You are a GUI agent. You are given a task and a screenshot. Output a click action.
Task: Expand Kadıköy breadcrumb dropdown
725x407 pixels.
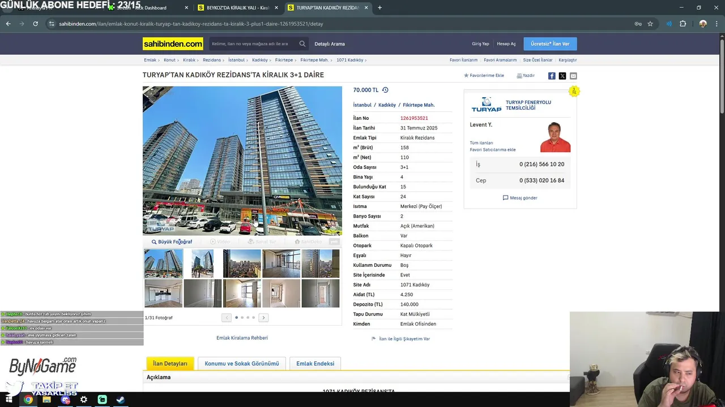(x=270, y=60)
